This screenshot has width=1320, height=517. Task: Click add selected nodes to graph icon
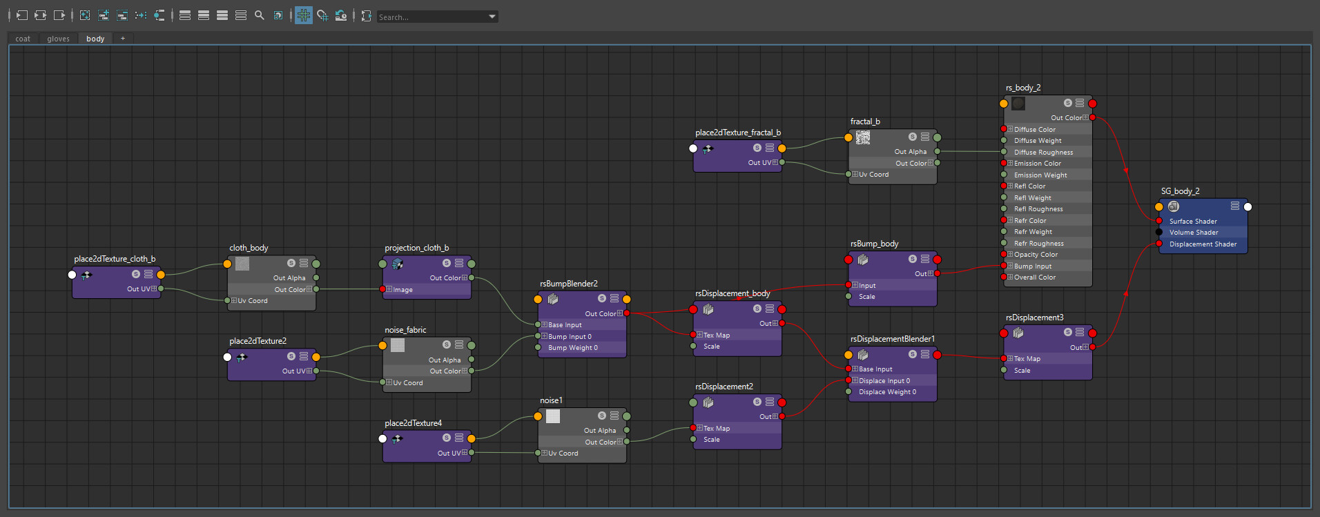pyautogui.click(x=104, y=15)
